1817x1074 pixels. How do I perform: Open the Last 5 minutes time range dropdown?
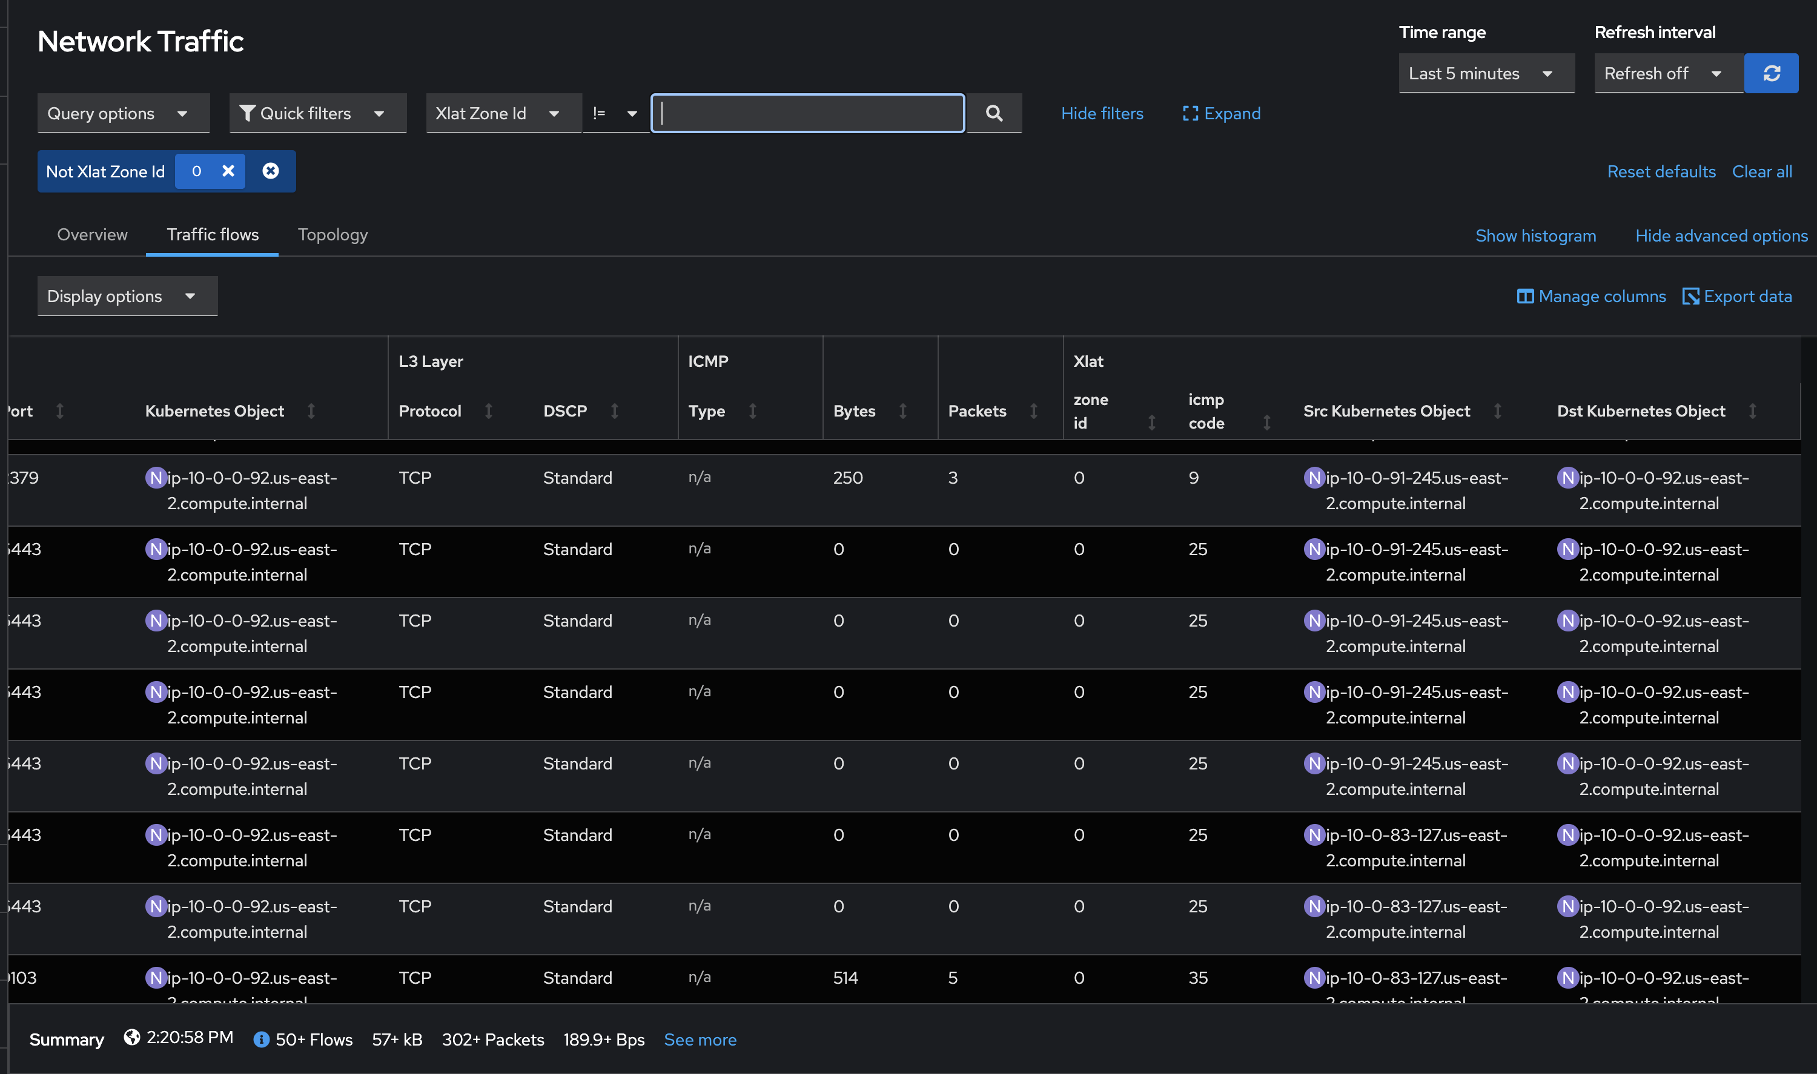click(x=1486, y=73)
